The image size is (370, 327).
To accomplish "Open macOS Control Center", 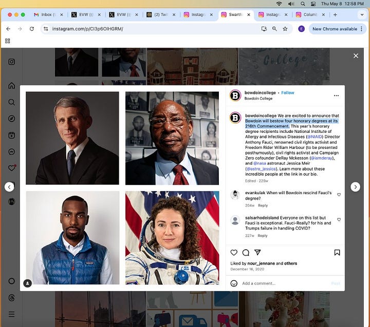I will [x=313, y=4].
